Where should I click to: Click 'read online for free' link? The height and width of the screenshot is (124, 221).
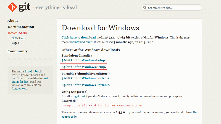[30, 80]
